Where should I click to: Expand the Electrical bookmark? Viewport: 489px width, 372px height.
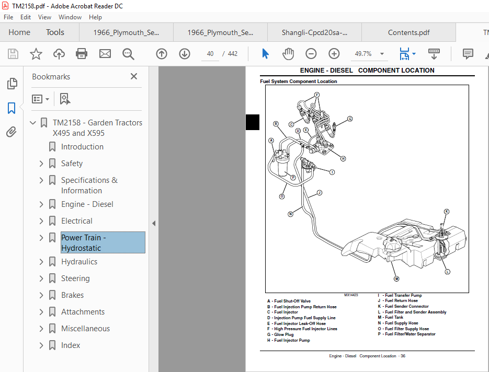[x=41, y=221]
